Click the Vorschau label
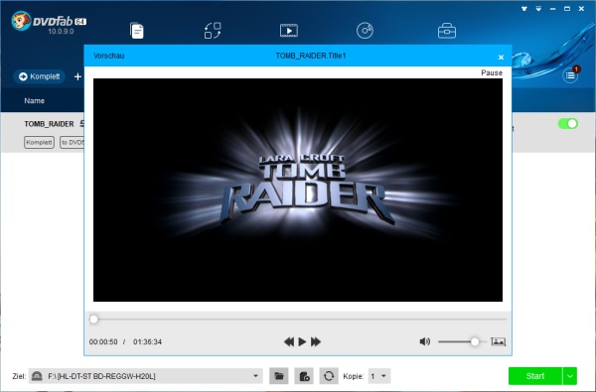 [108, 56]
